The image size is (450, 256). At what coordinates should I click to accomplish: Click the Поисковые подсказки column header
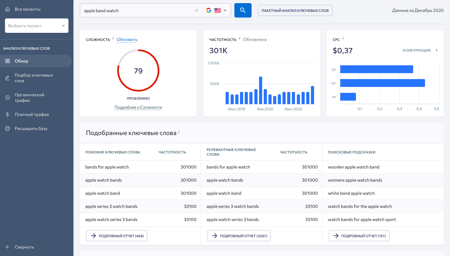coord(352,152)
